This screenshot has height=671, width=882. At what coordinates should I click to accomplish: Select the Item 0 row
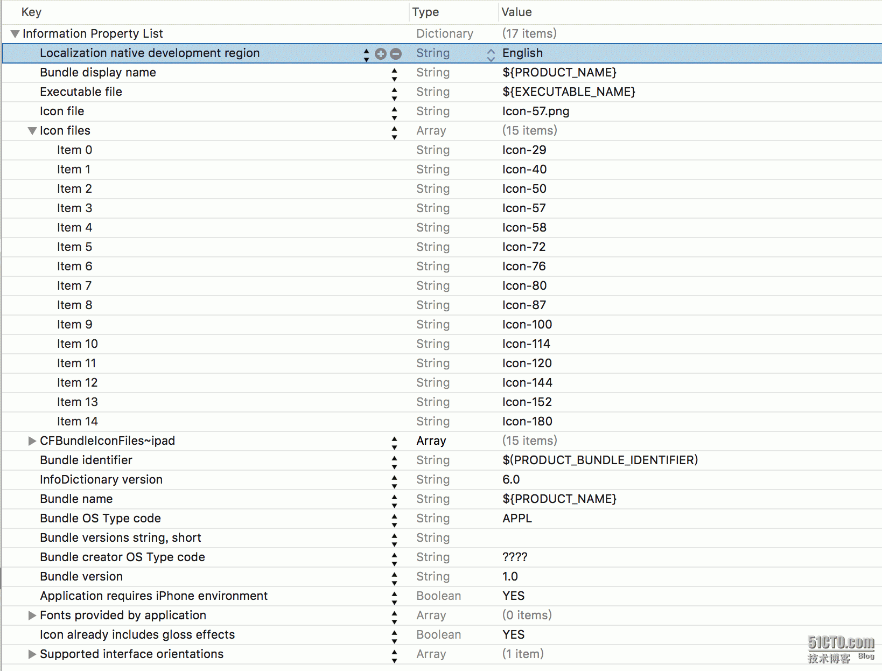(442, 150)
